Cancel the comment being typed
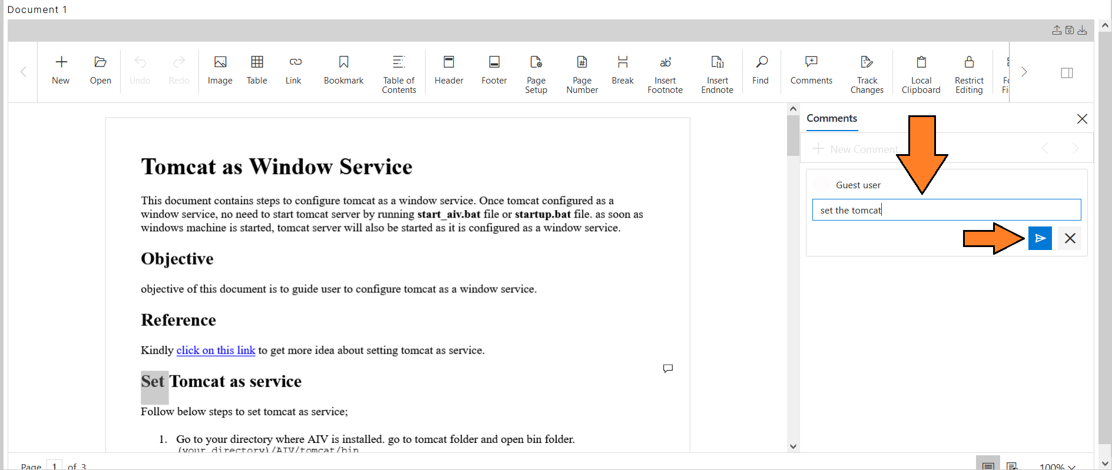Image resolution: width=1112 pixels, height=470 pixels. 1070,238
